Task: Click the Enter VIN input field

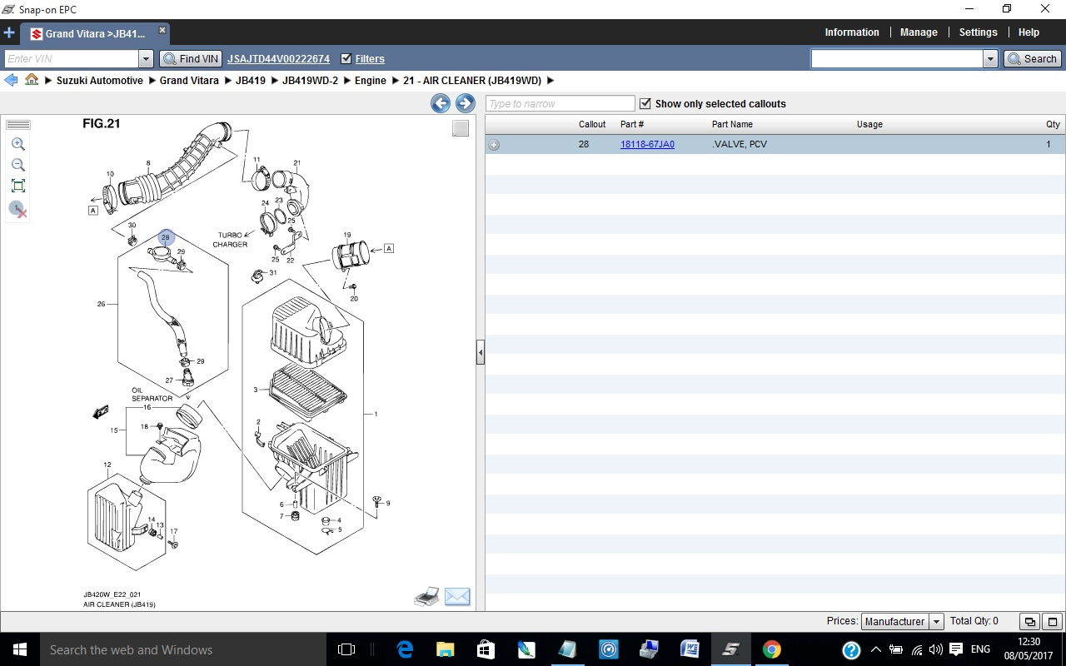Action: tap(72, 58)
